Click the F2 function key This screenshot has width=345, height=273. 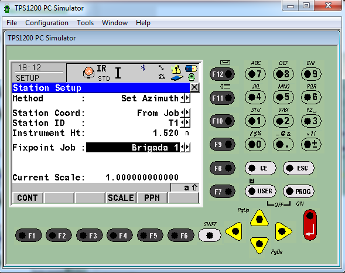(59, 236)
